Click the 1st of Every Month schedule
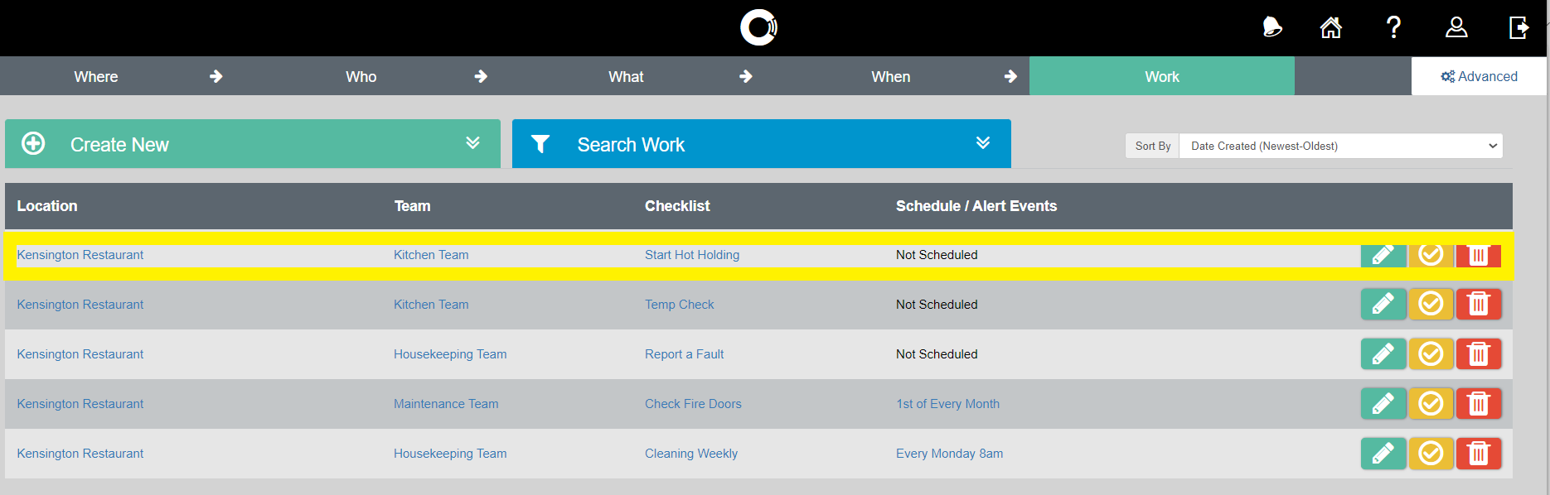This screenshot has height=495, width=1550. coord(947,404)
